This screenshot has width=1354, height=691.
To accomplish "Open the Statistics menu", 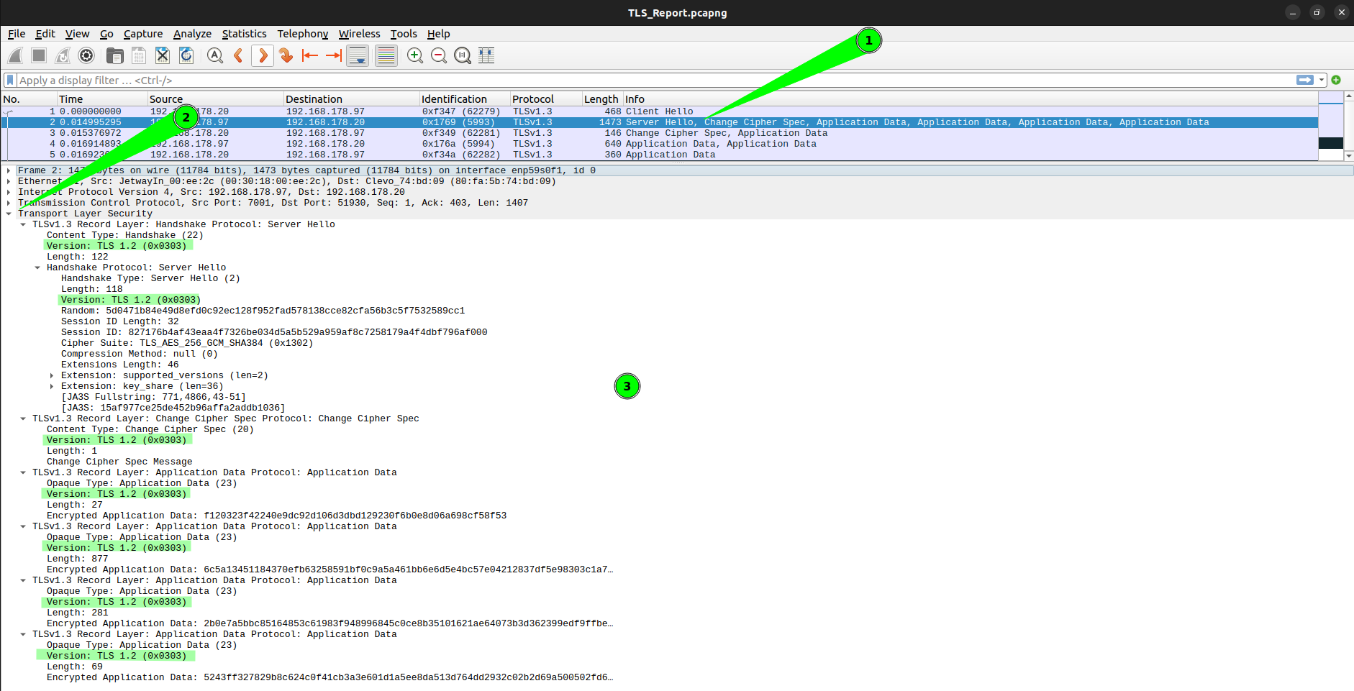I will [x=244, y=34].
